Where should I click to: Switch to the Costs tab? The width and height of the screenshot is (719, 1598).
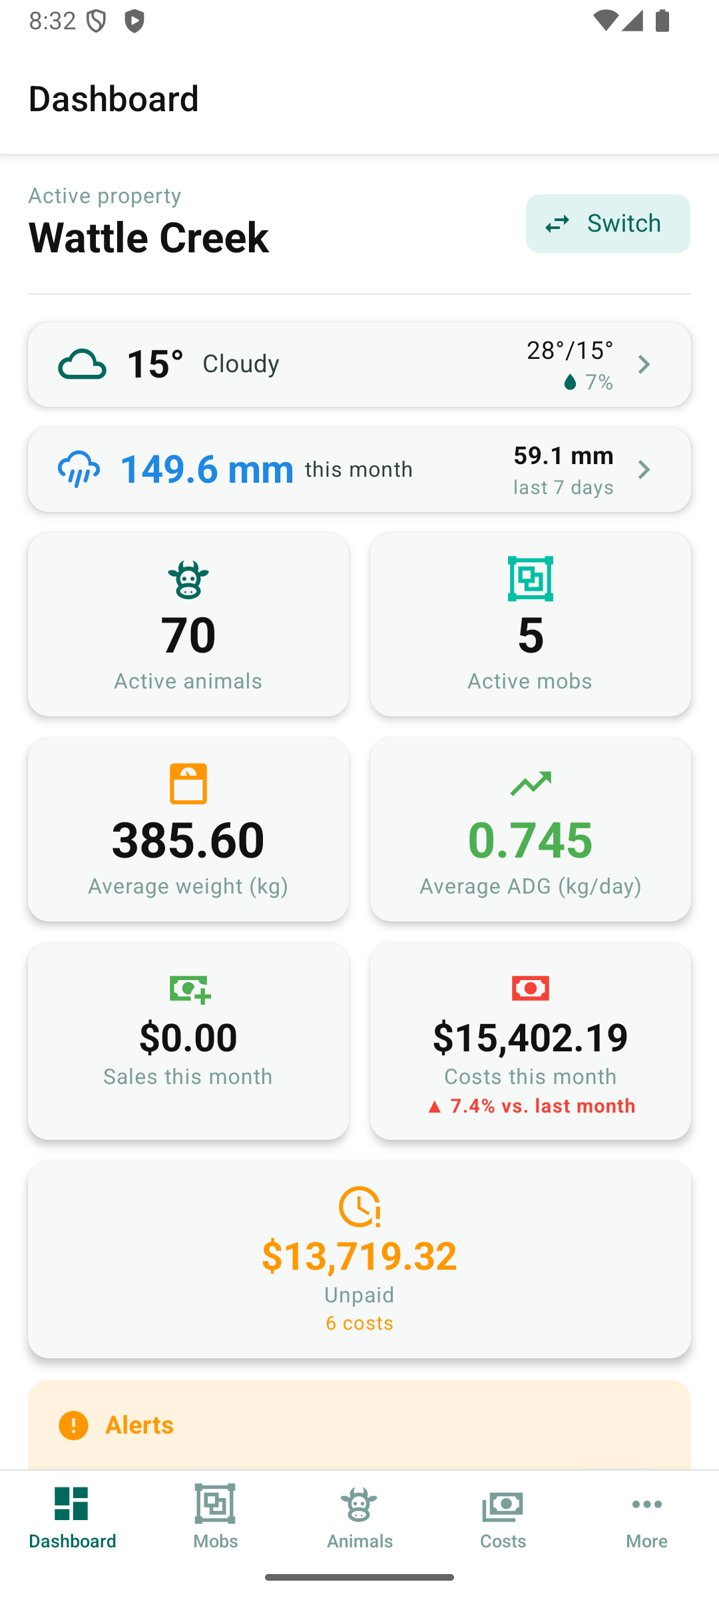coord(503,1518)
